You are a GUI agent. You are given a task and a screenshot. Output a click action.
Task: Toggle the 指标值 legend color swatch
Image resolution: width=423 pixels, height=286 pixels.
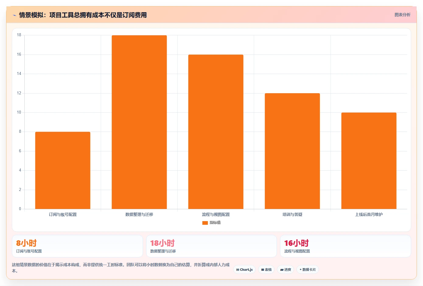pos(205,223)
